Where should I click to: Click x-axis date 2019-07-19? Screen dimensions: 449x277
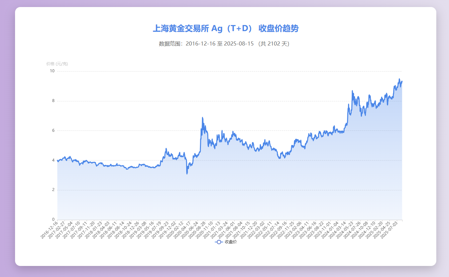(x=152, y=230)
